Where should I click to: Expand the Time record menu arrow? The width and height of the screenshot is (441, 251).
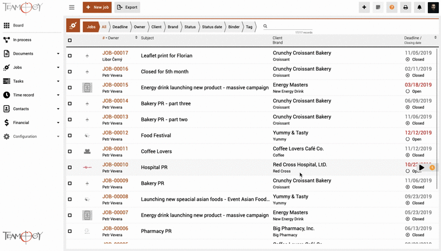pyautogui.click(x=58, y=95)
